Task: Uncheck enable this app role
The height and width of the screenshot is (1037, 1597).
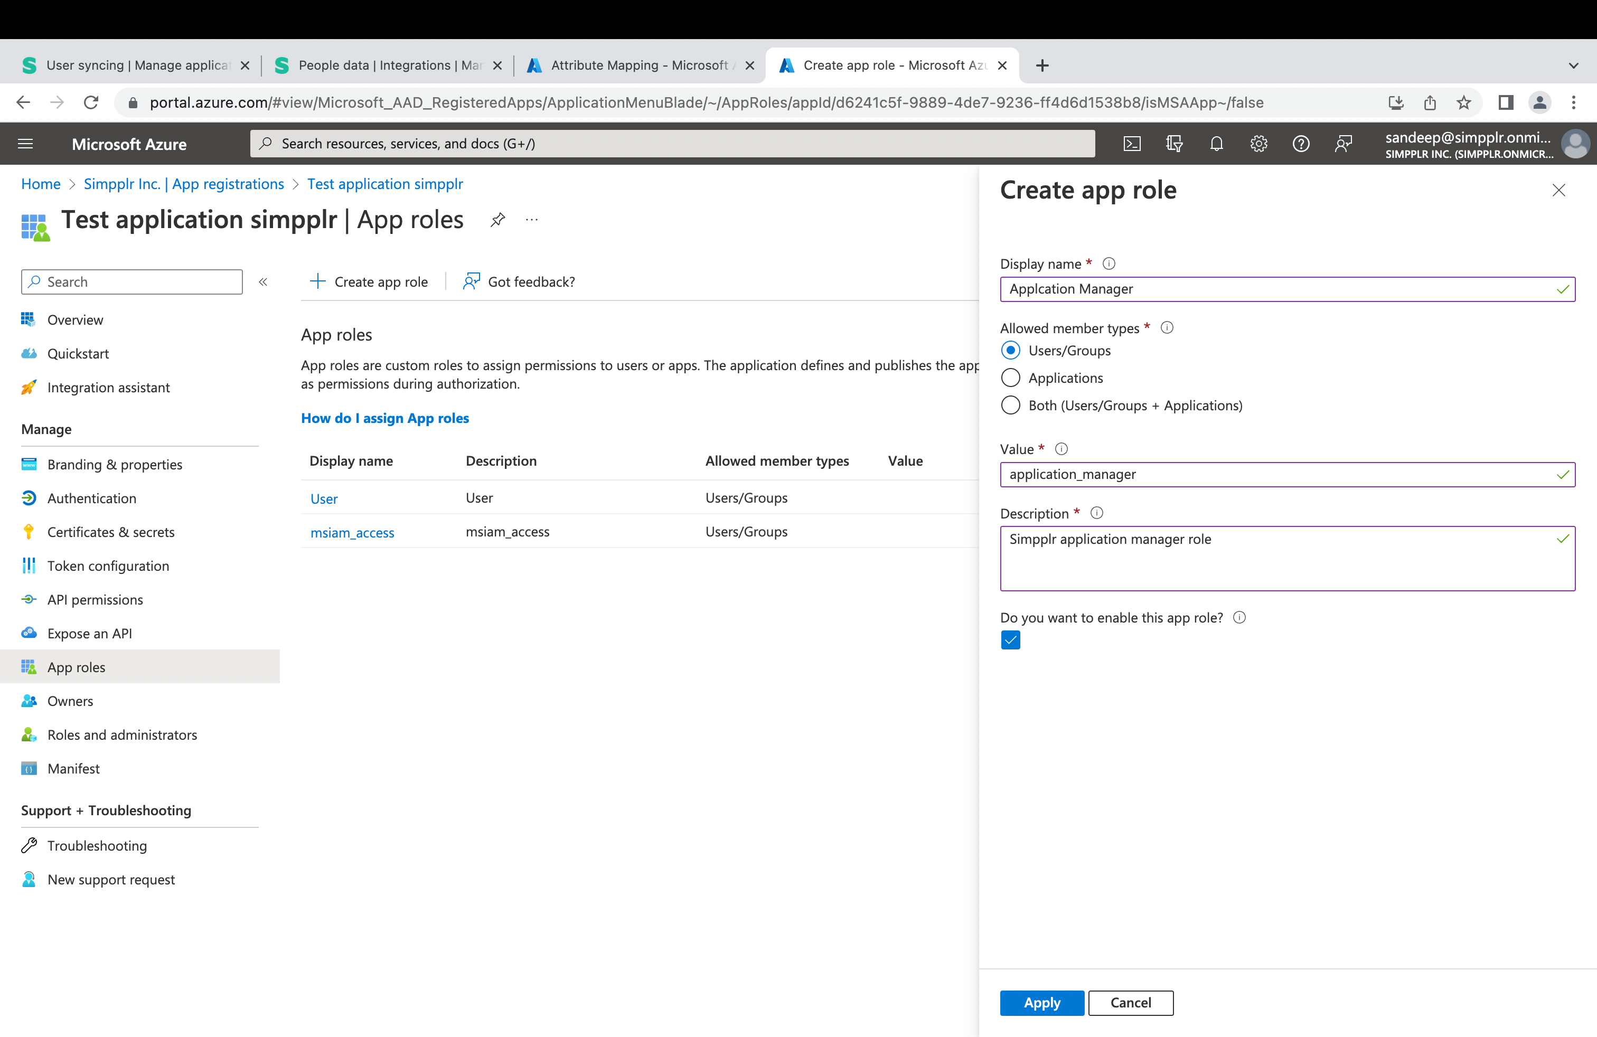Action: pos(1011,640)
